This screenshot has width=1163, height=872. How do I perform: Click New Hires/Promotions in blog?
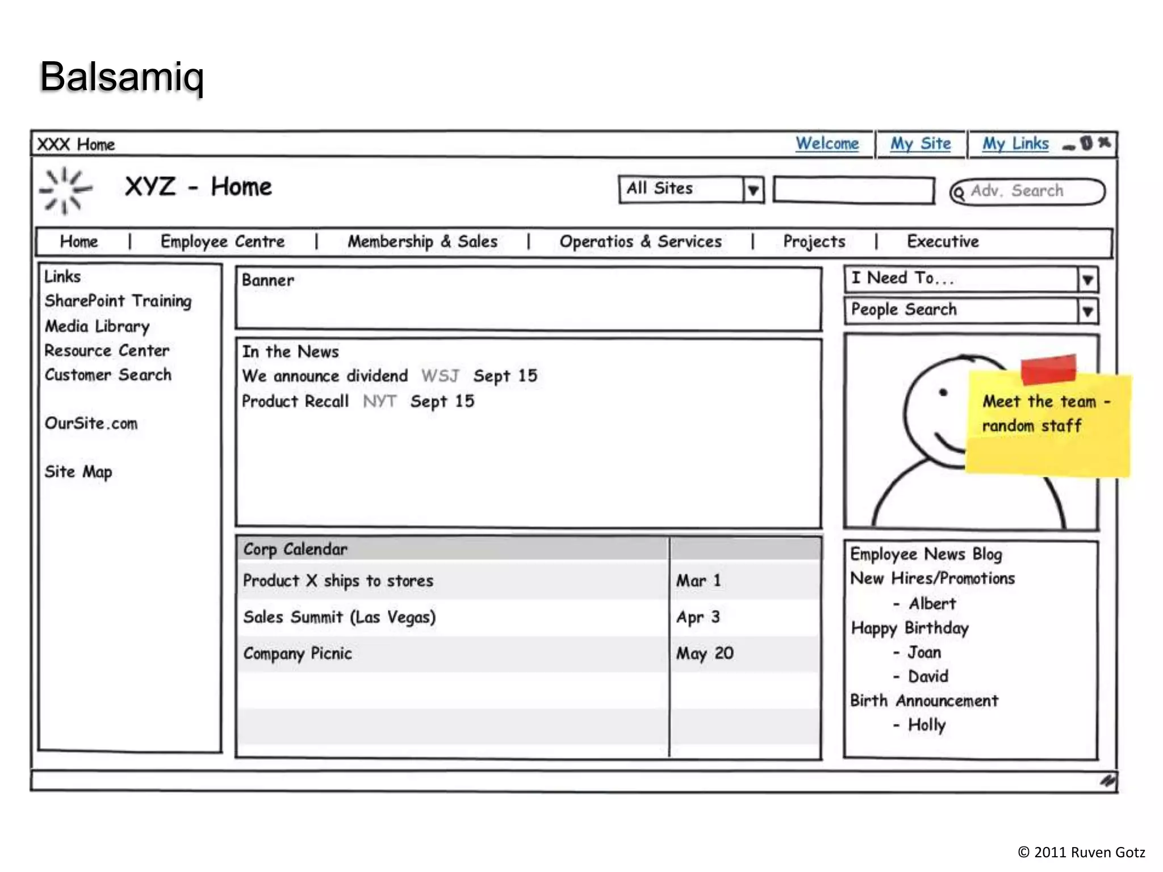pos(932,578)
